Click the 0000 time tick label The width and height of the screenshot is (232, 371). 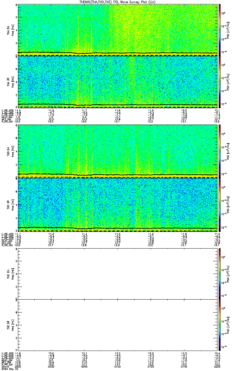[18, 367]
